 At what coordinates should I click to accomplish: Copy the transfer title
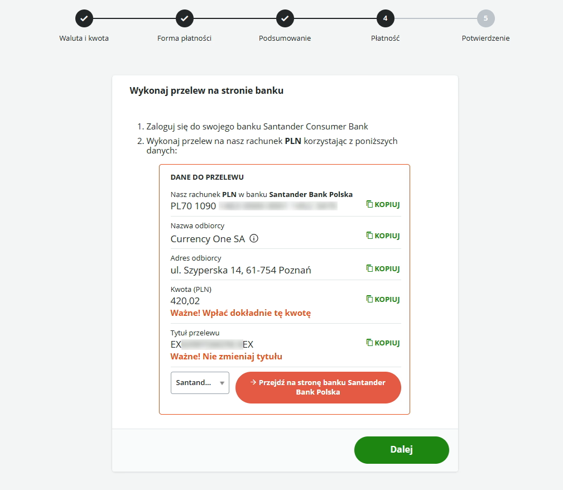(383, 342)
